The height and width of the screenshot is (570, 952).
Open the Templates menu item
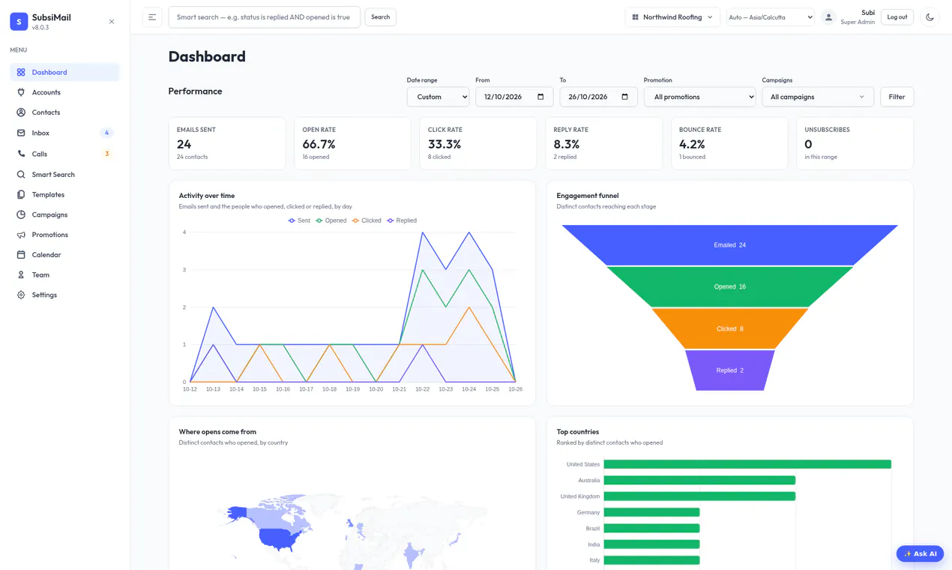[65, 195]
